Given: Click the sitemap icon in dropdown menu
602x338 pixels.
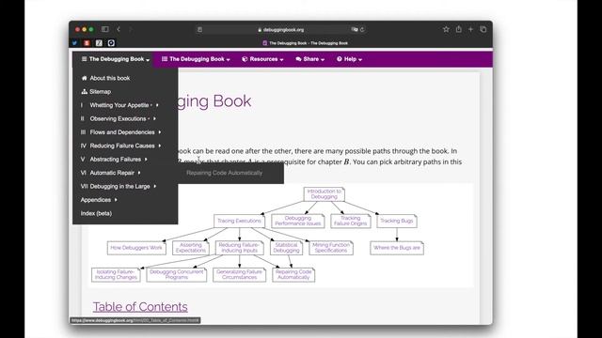Looking at the screenshot, I should coord(85,92).
